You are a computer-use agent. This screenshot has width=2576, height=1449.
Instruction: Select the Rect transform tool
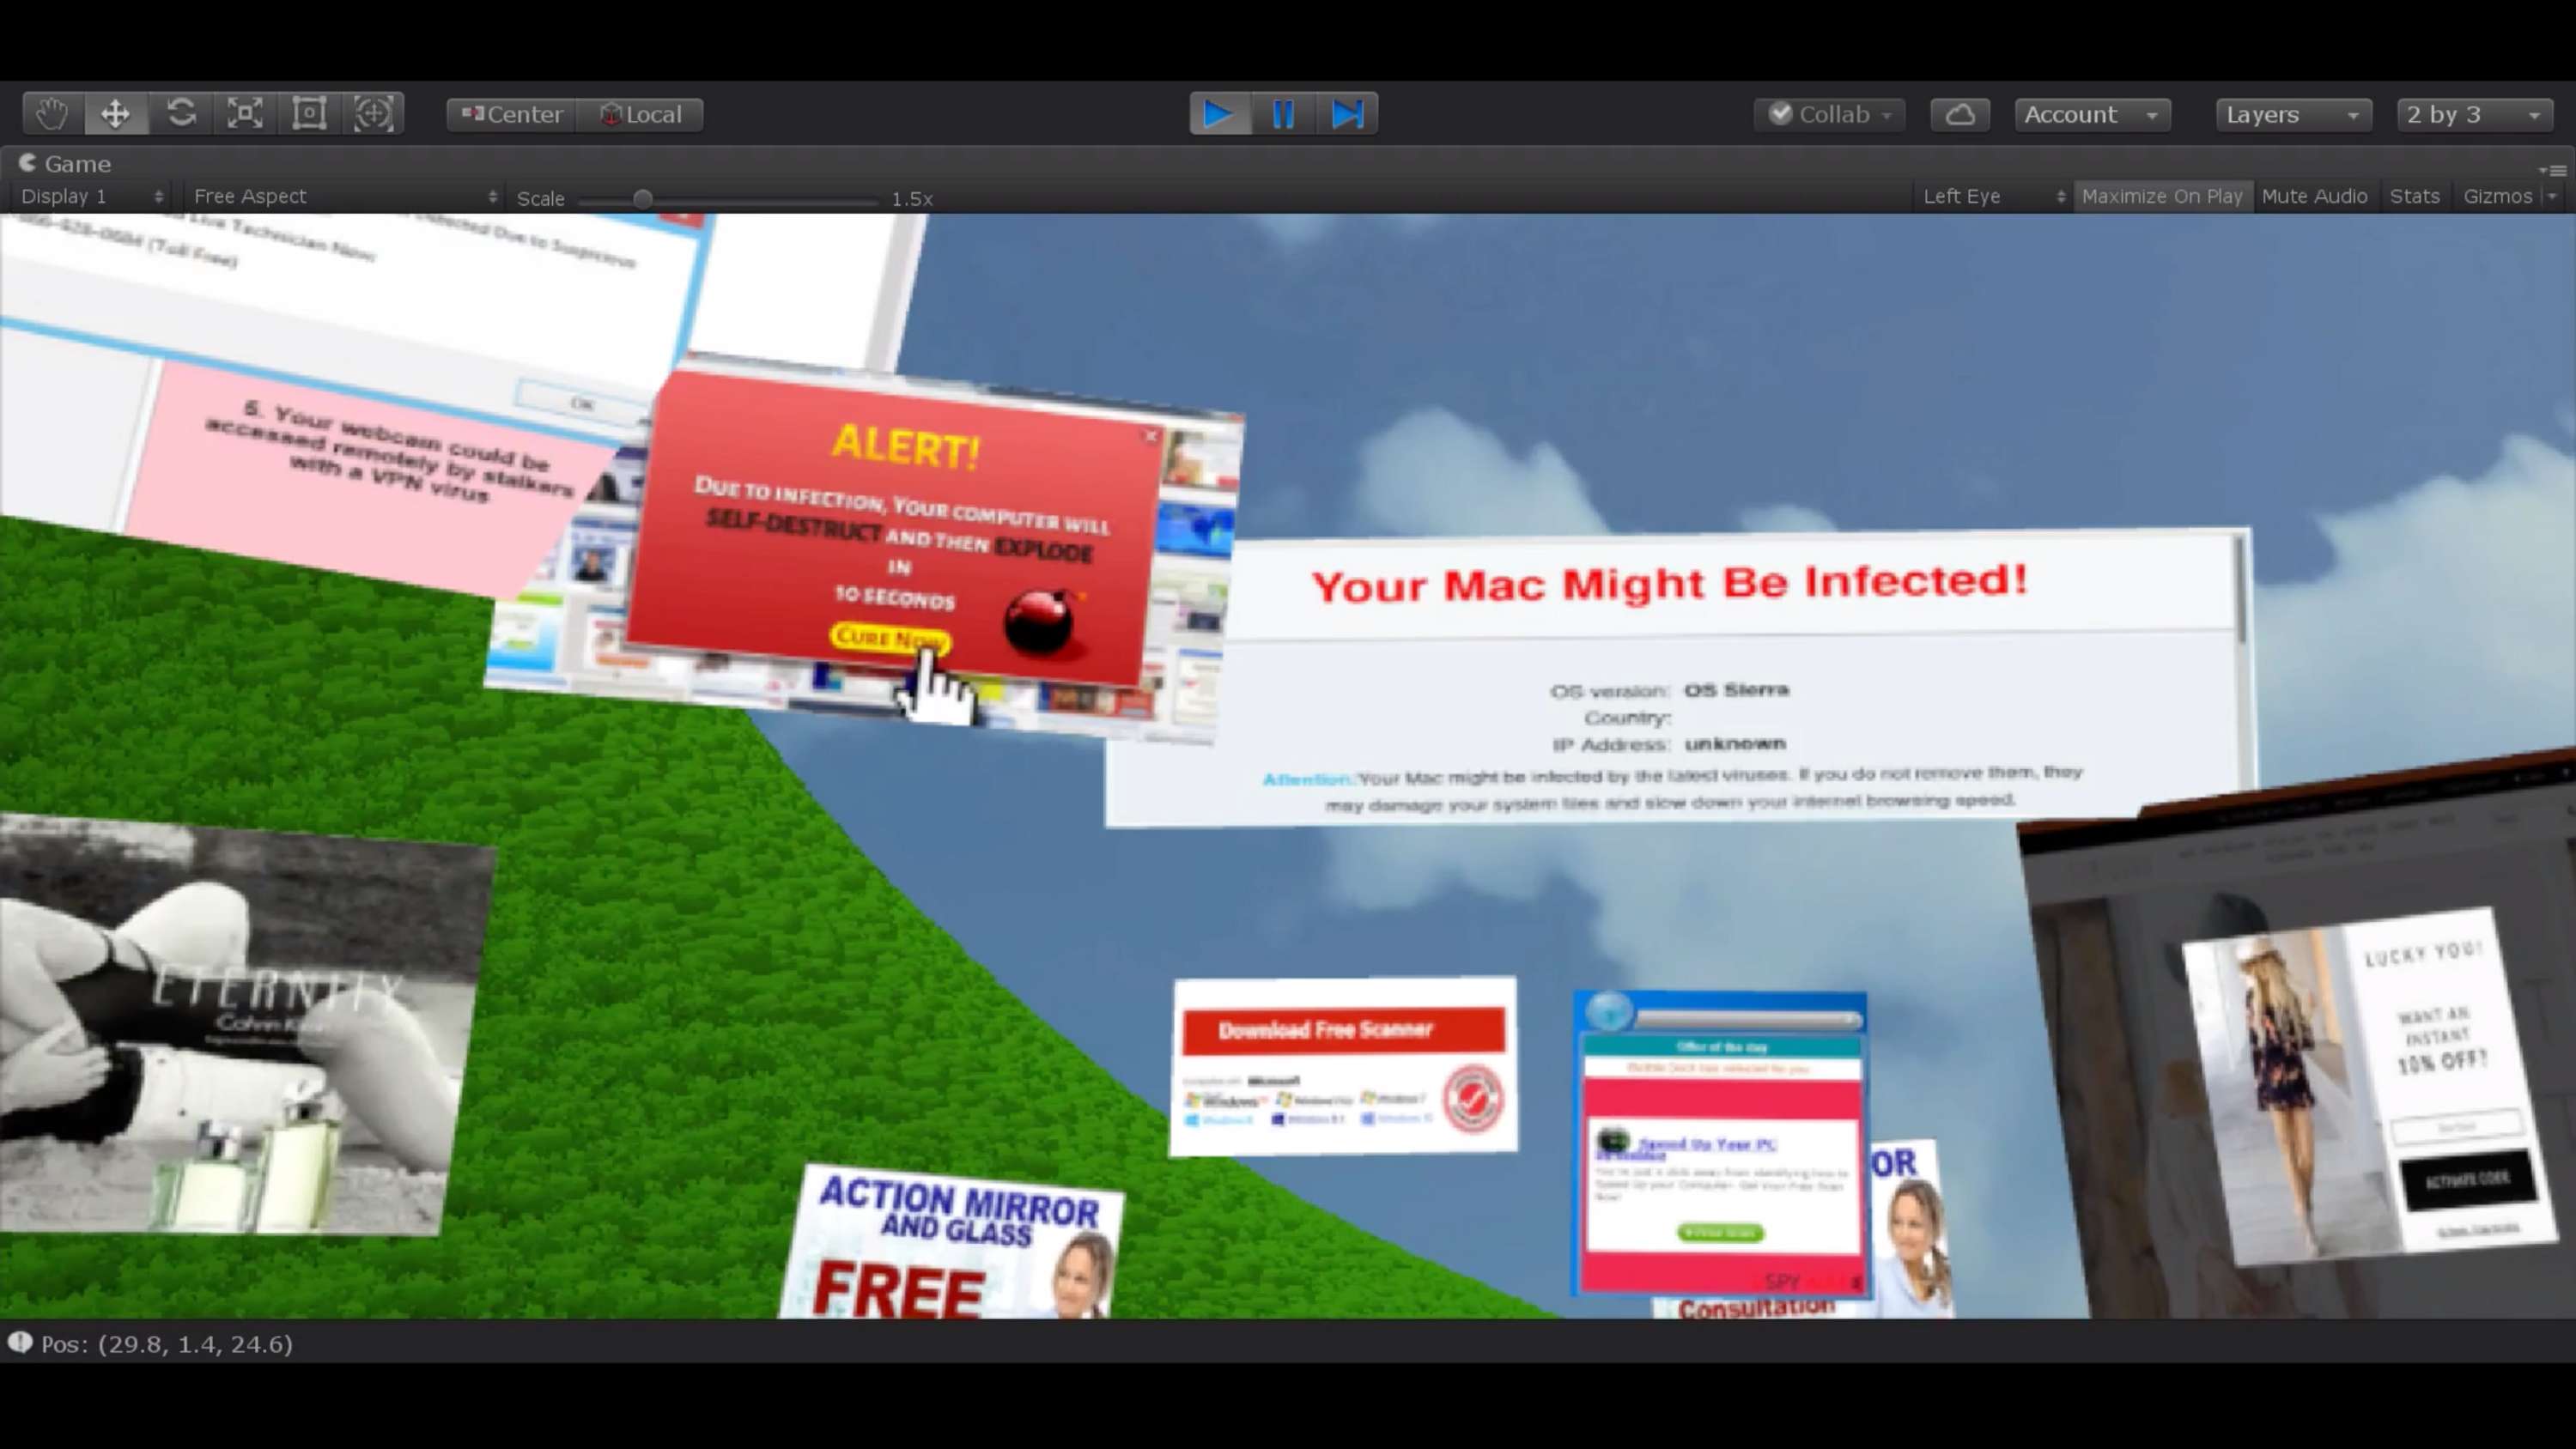point(309,114)
